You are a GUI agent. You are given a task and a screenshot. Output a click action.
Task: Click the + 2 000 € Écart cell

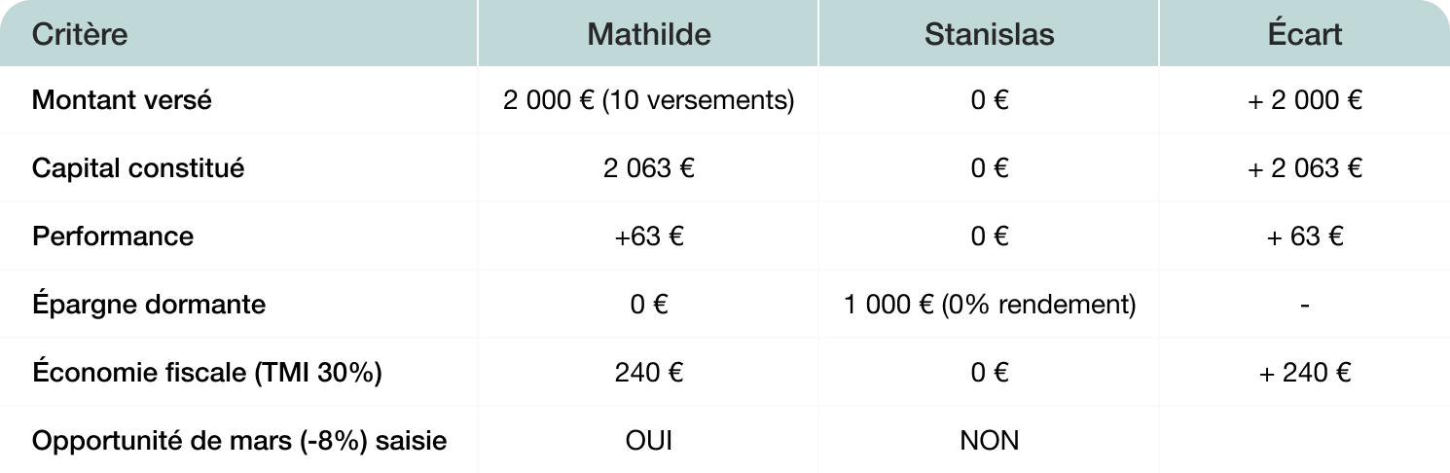point(1304,100)
